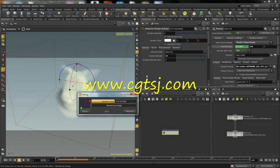
Task: Add a Stereo Camera from shelf
Action: (x=241, y=14)
